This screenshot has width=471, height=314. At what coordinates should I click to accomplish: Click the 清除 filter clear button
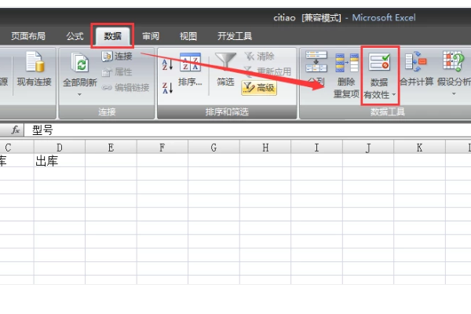(260, 57)
